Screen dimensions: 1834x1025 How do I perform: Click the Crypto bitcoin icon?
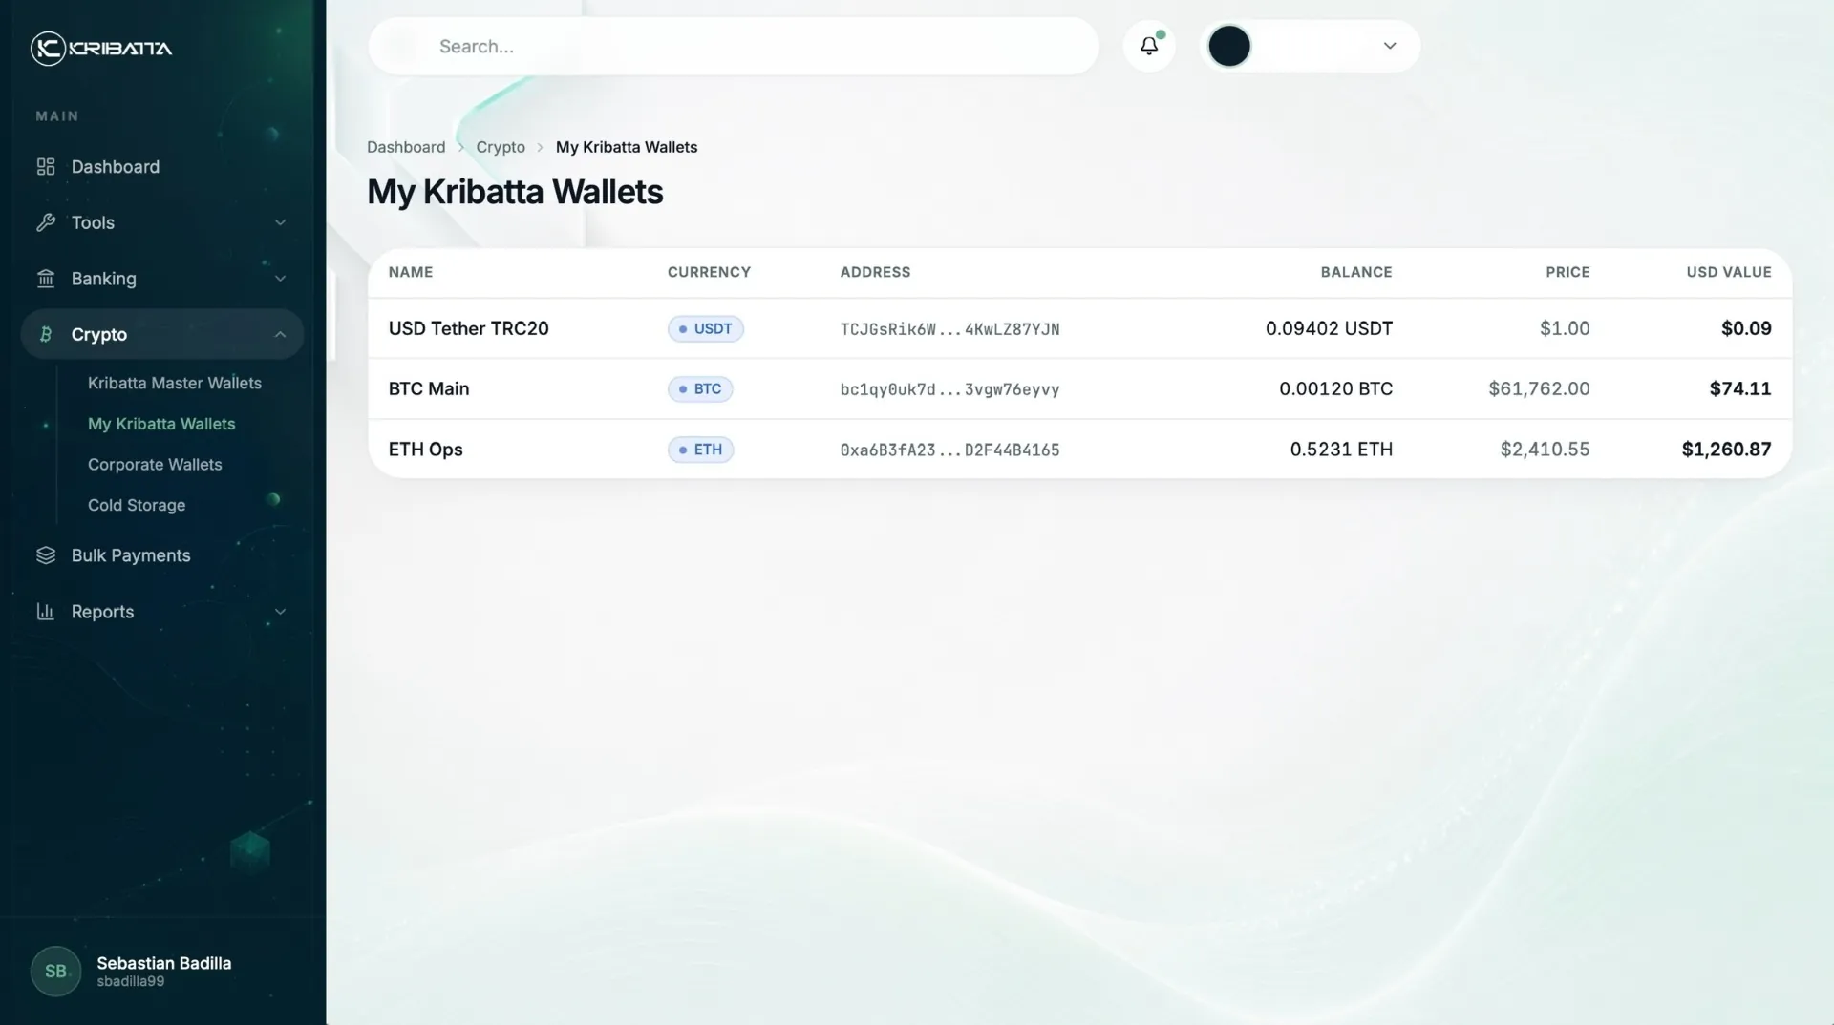(46, 334)
